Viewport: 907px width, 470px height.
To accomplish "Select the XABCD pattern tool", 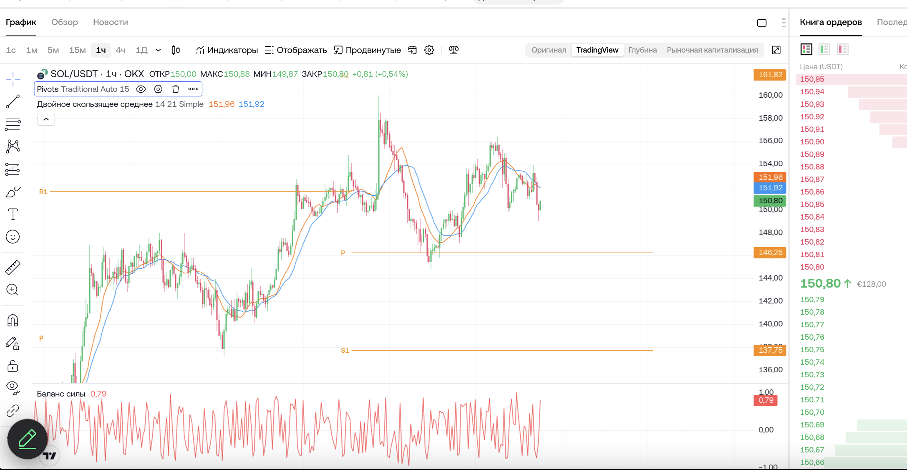I will pyautogui.click(x=13, y=146).
